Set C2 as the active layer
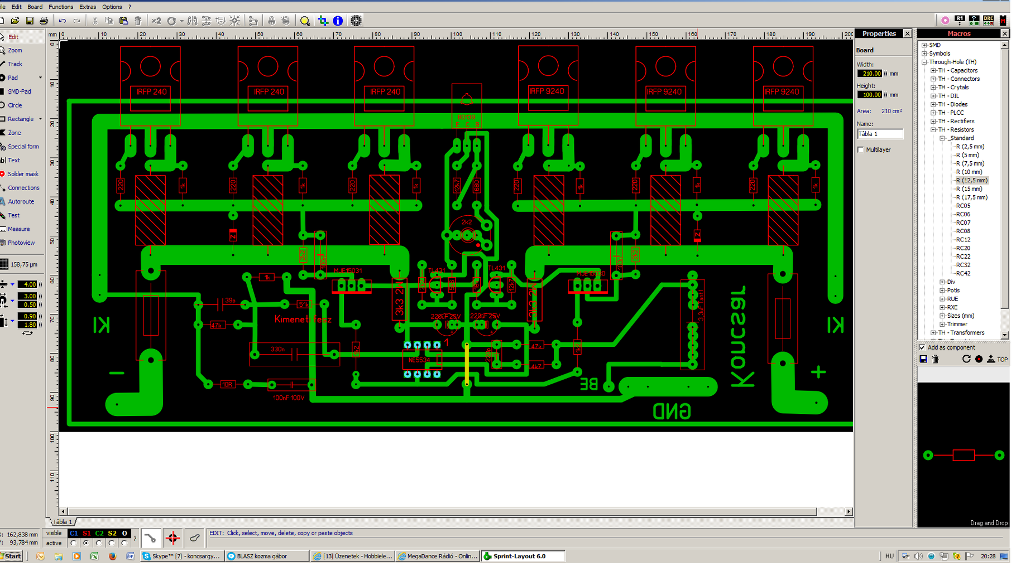Screen dimensions: 1016x571 (99, 543)
